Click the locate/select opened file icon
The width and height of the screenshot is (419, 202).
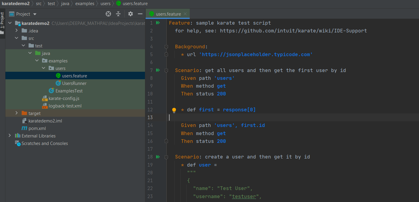pyautogui.click(x=108, y=14)
